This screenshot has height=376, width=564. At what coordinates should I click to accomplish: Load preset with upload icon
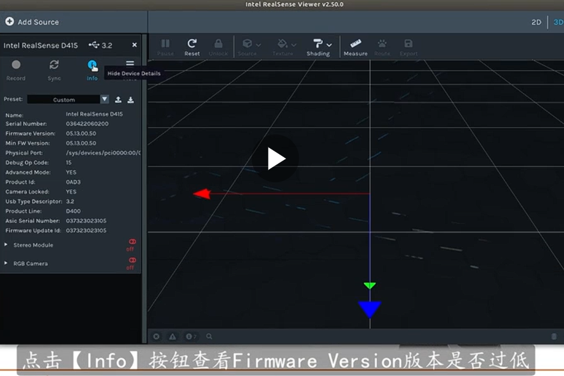tap(118, 100)
